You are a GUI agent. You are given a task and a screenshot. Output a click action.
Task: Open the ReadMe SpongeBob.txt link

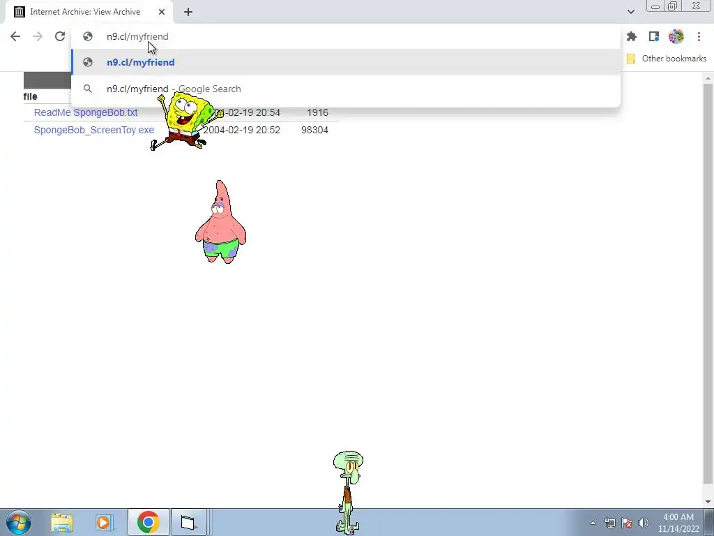coord(86,112)
